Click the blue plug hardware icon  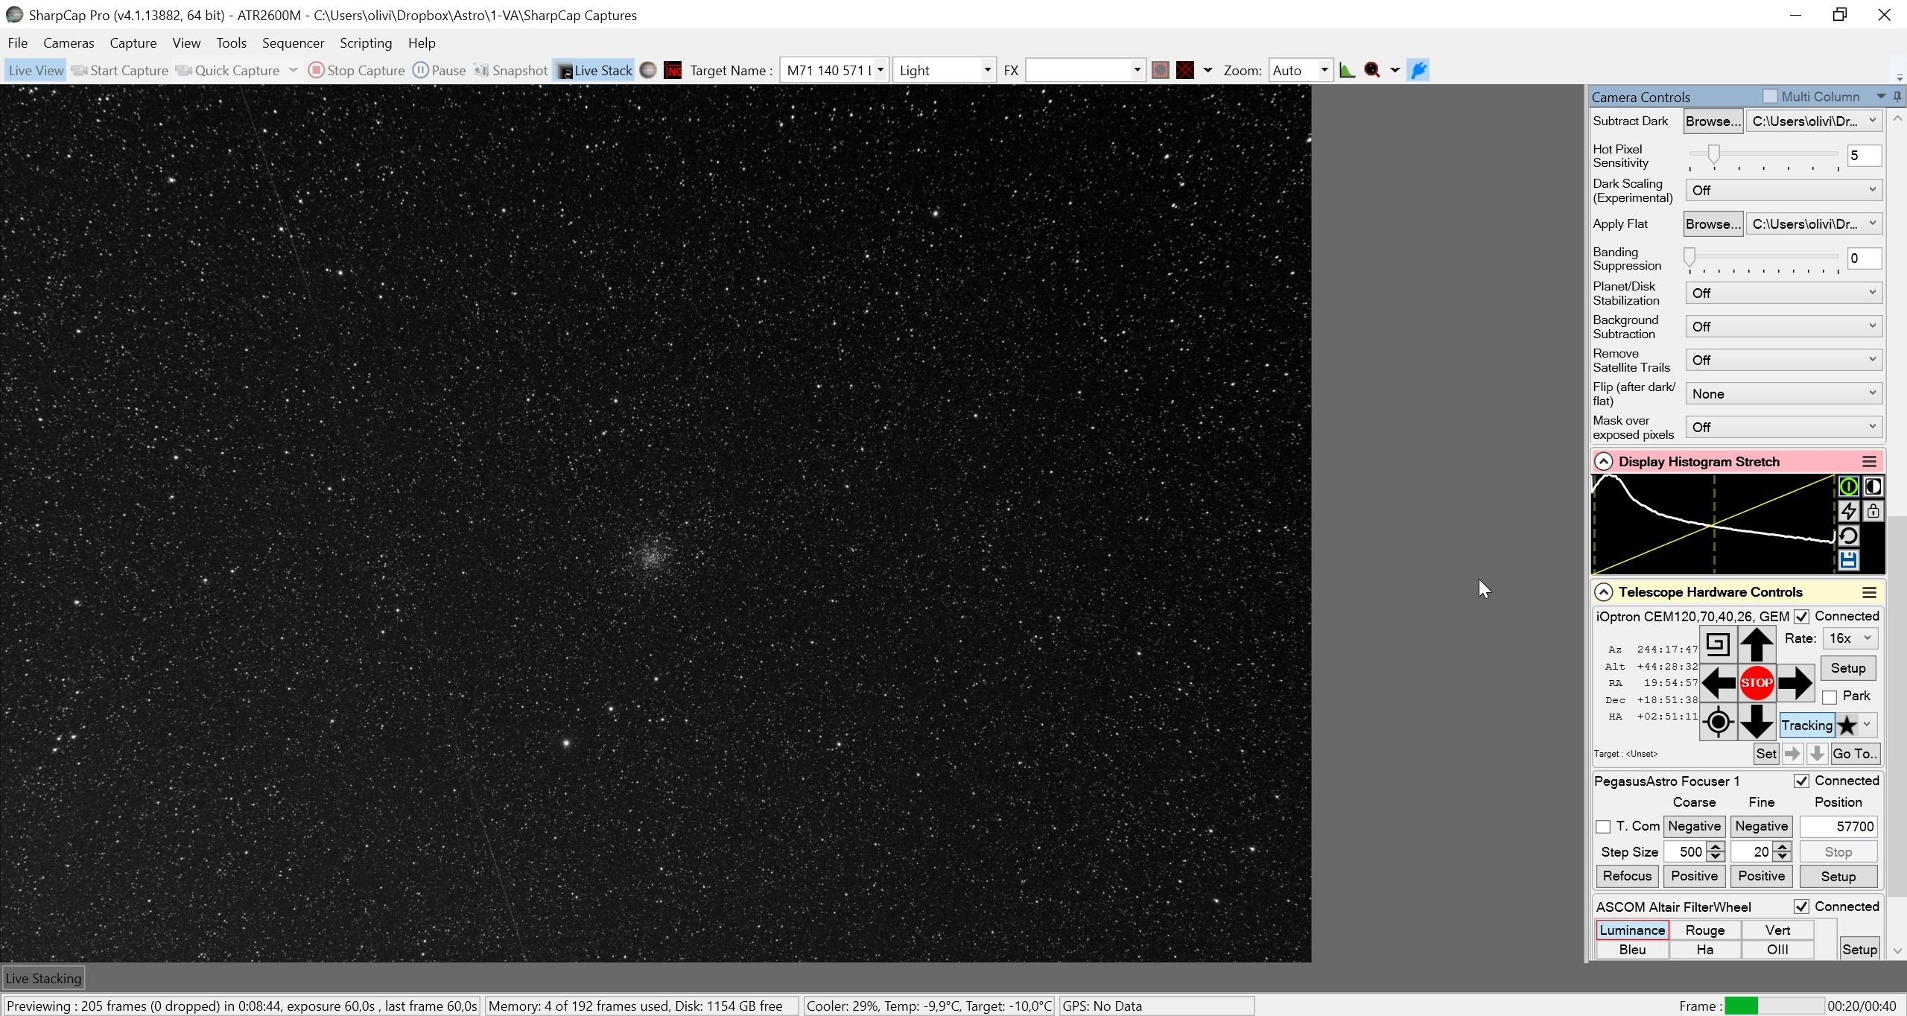click(1419, 70)
